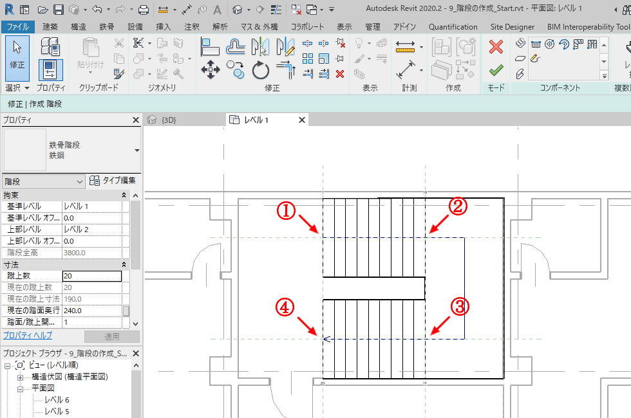This screenshot has width=631, height=418.
Task: Select the Copy tool with two circles
Action: [236, 70]
